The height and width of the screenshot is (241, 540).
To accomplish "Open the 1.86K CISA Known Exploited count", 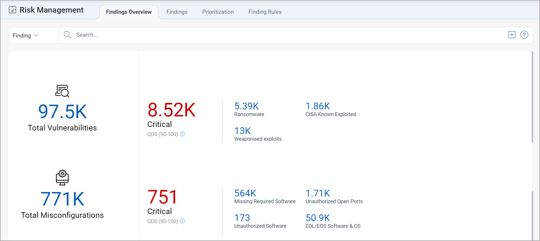I will 318,106.
